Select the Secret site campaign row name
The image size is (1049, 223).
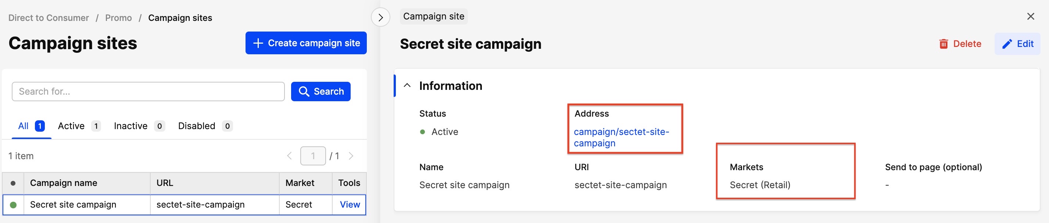(x=73, y=205)
